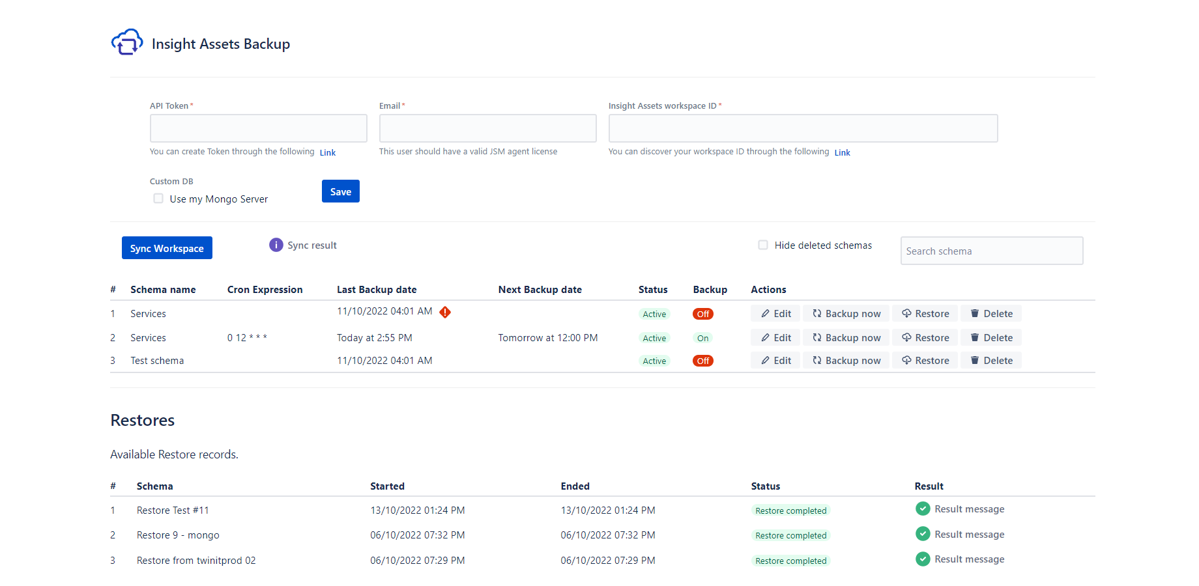The width and height of the screenshot is (1199, 586).
Task: Enable the Use my Mongo Server checkbox
Action: tap(158, 199)
